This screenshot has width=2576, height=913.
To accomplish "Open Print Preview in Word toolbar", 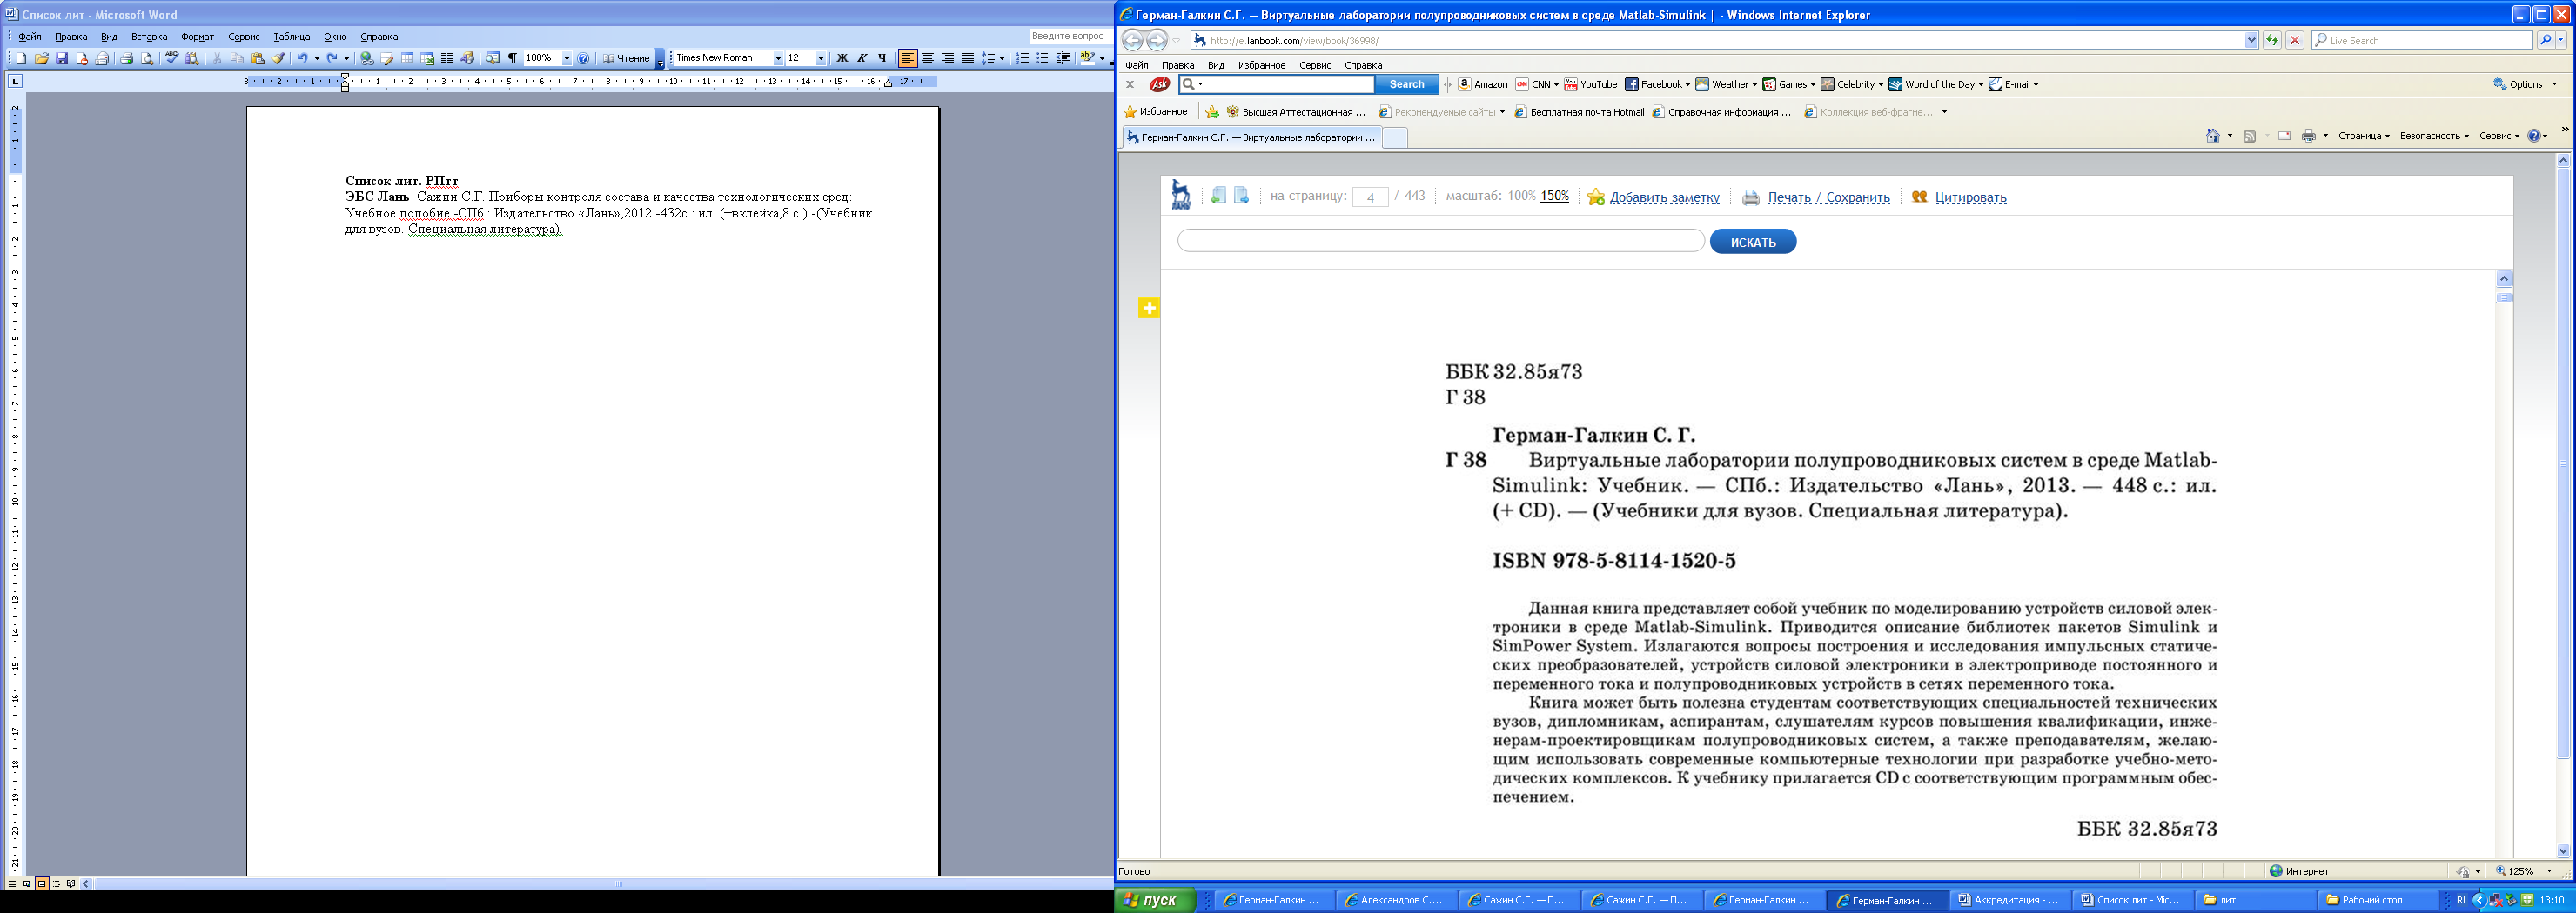I will tap(147, 58).
